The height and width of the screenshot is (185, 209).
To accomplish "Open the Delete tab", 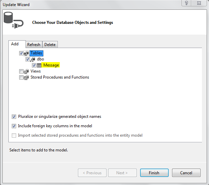I will [x=50, y=45].
